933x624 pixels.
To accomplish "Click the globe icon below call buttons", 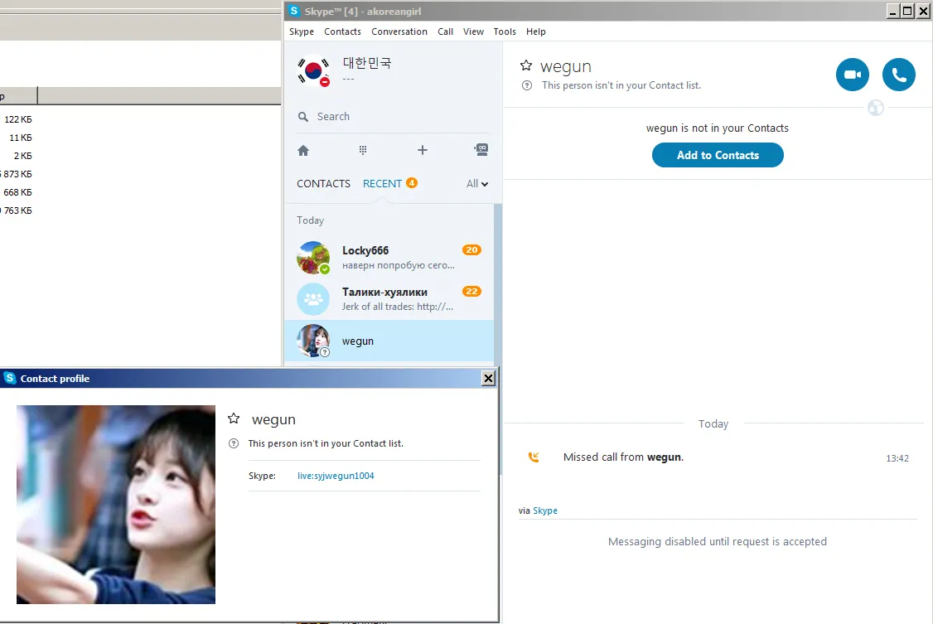I will [875, 108].
